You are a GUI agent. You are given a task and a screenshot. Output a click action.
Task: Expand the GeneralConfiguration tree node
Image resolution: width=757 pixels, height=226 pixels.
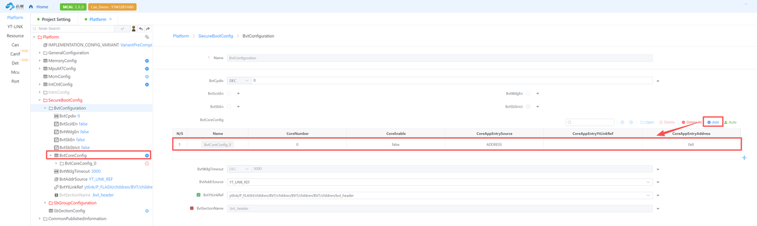click(x=40, y=53)
